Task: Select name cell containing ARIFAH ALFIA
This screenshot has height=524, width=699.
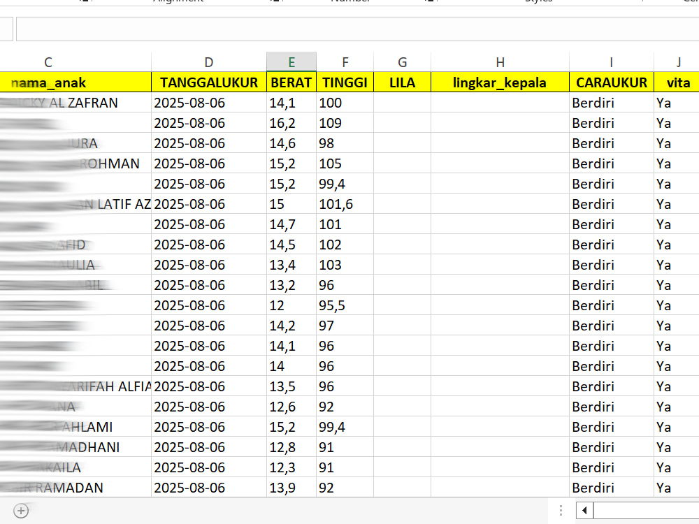Action: pyautogui.click(x=75, y=386)
